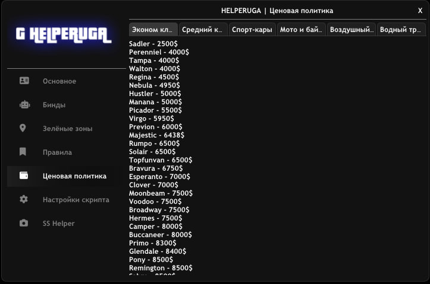Click the bookmark icon beside Правила
Image resolution: width=430 pixels, height=284 pixels.
point(23,152)
